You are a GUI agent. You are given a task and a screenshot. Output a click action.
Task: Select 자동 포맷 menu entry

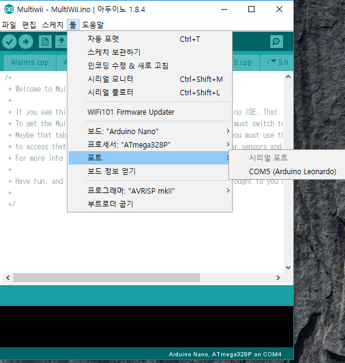tap(149, 39)
